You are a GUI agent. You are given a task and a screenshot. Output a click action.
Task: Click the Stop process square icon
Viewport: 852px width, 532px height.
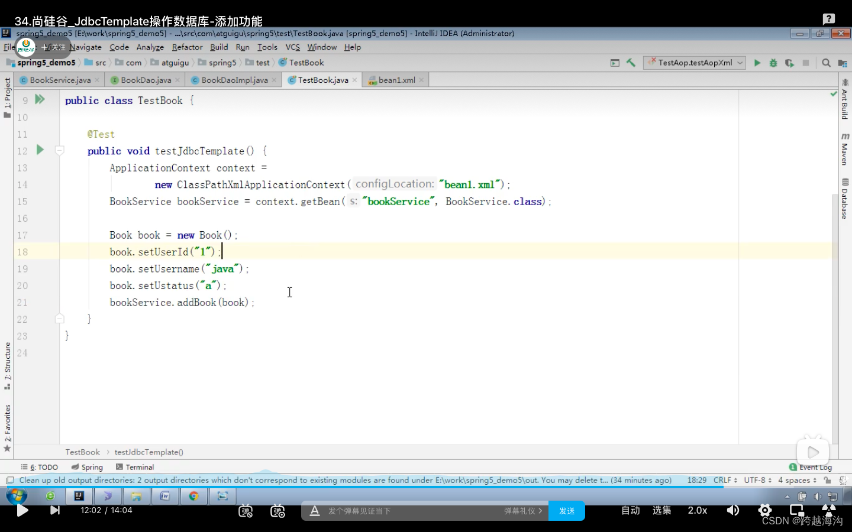[x=806, y=63]
